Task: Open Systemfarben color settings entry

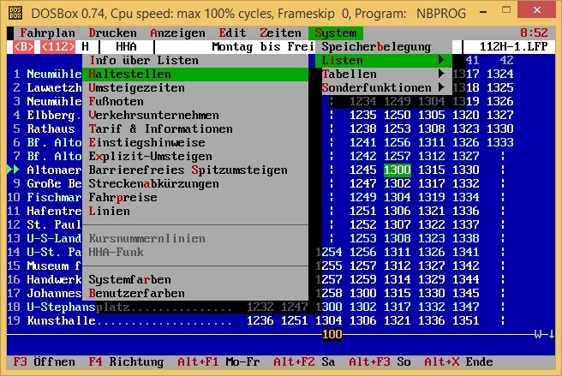Action: click(129, 279)
